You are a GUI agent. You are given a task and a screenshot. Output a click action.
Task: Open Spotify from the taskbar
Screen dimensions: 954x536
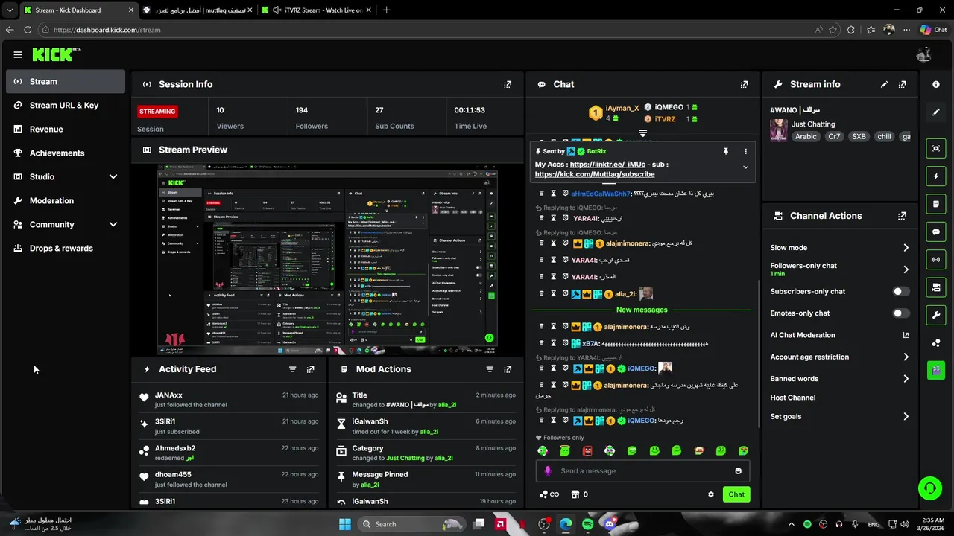[x=587, y=524]
